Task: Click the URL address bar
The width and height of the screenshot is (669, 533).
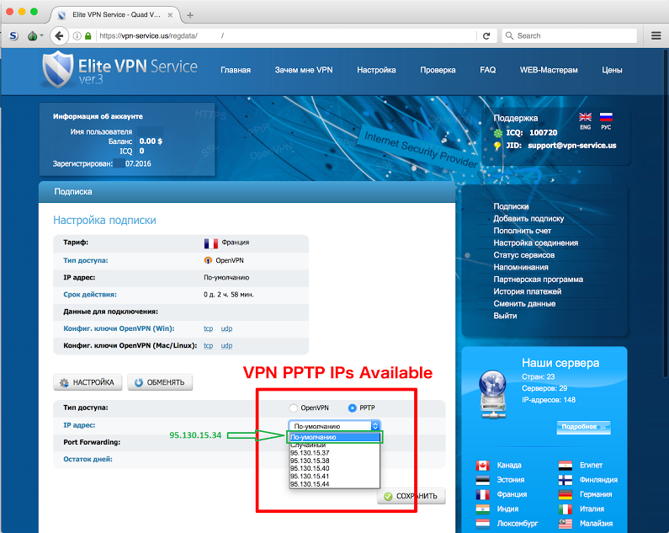Action: point(286,36)
